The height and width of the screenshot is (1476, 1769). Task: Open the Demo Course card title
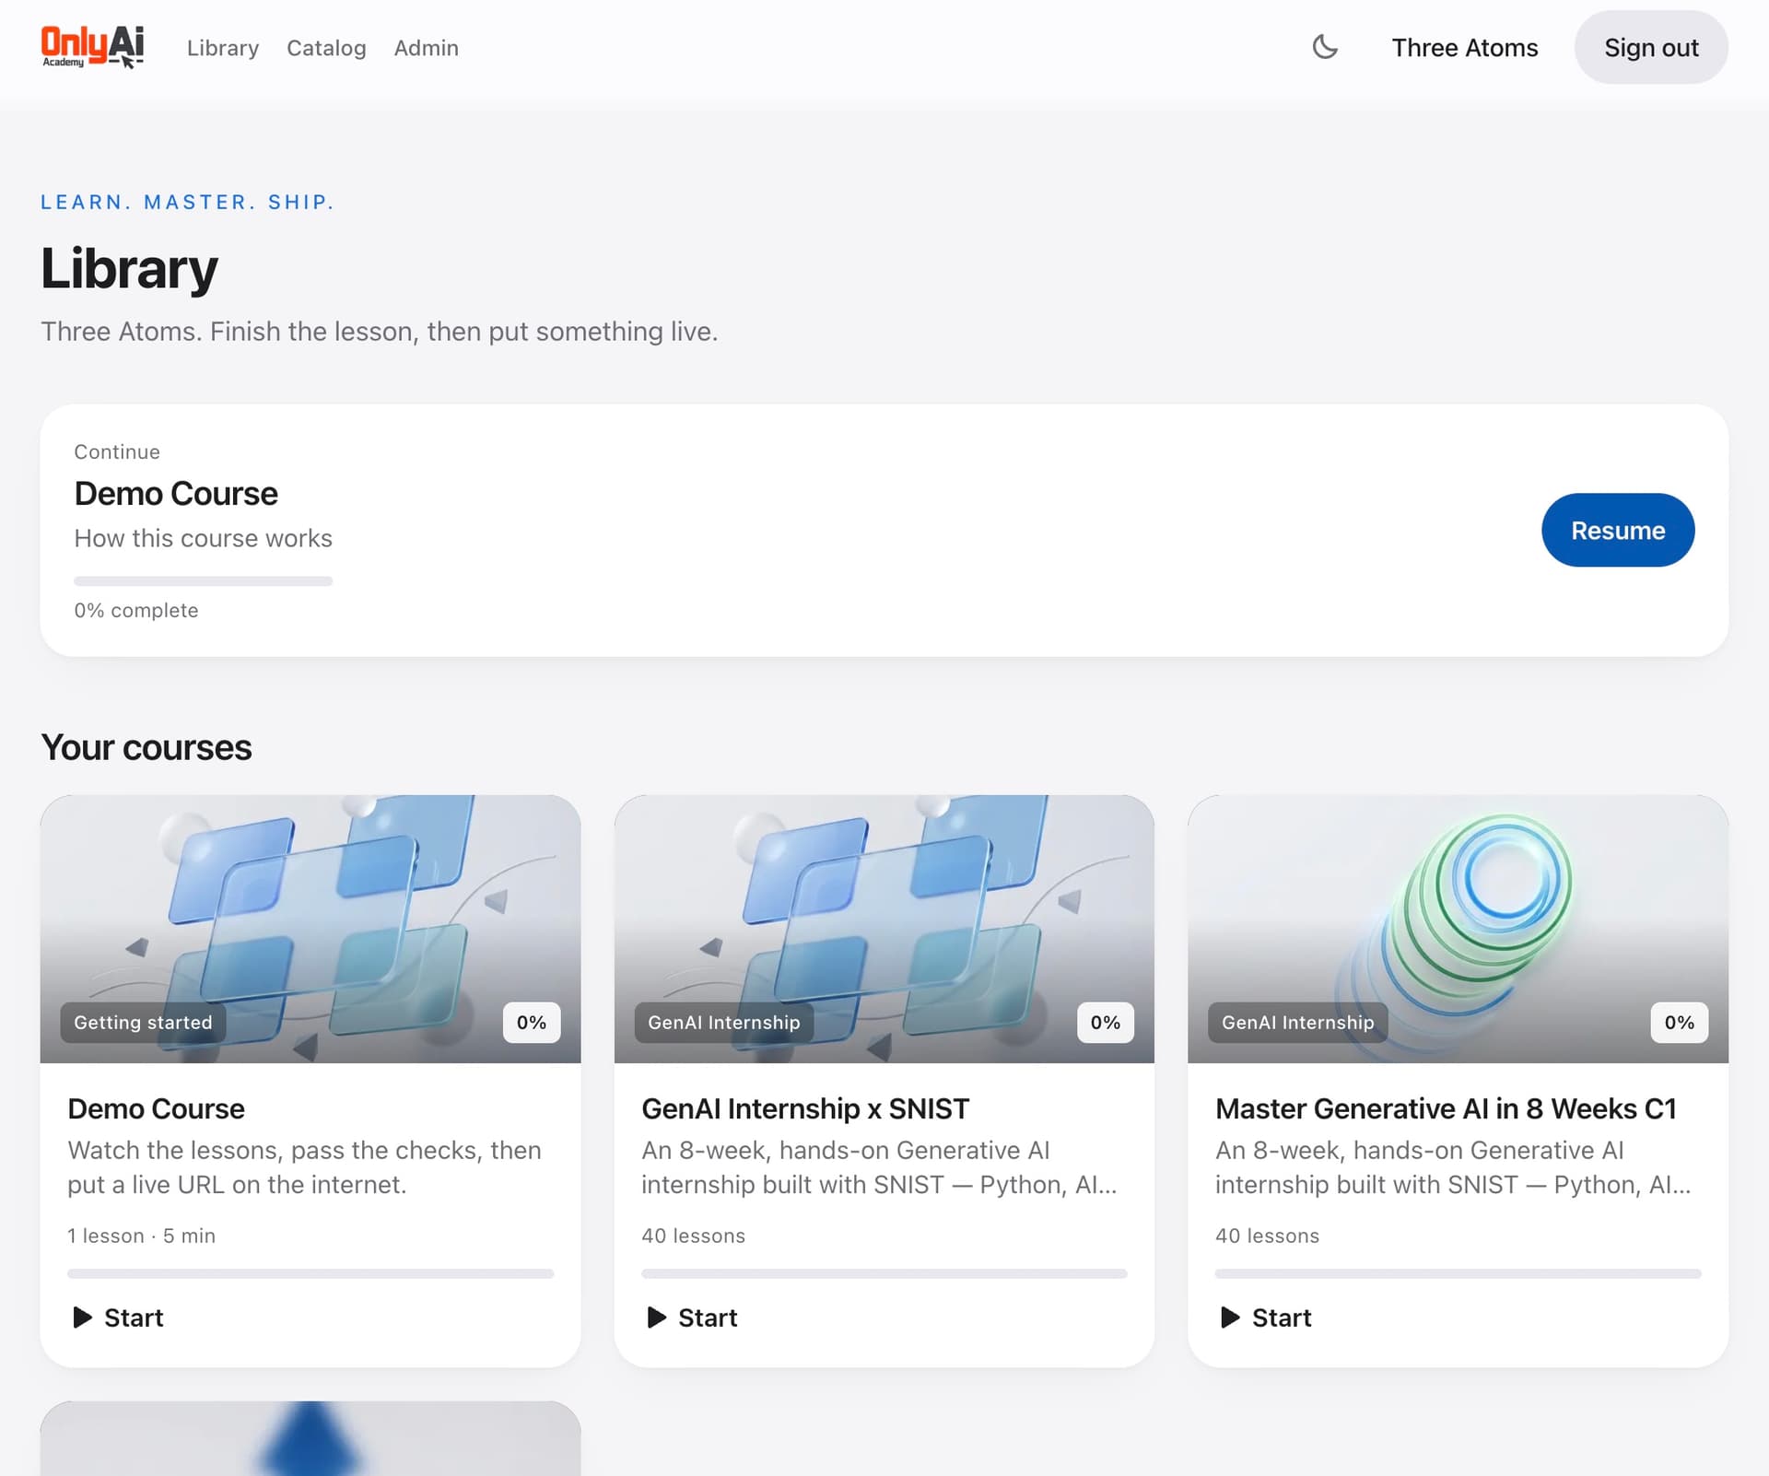click(157, 1108)
